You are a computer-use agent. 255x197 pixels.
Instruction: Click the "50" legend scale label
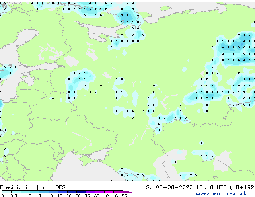[x=125, y=195]
